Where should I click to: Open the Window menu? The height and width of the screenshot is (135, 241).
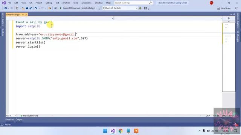click(99, 3)
